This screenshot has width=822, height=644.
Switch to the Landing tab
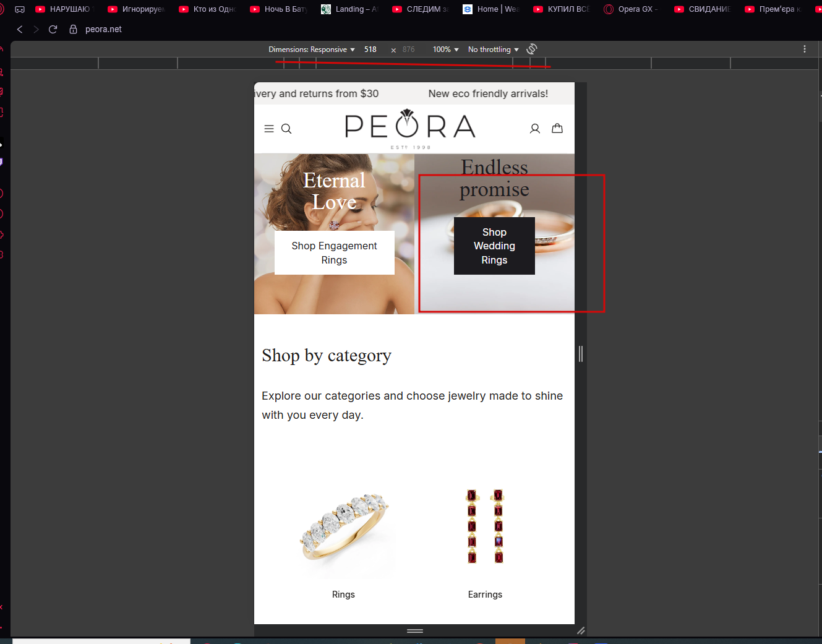tap(350, 9)
